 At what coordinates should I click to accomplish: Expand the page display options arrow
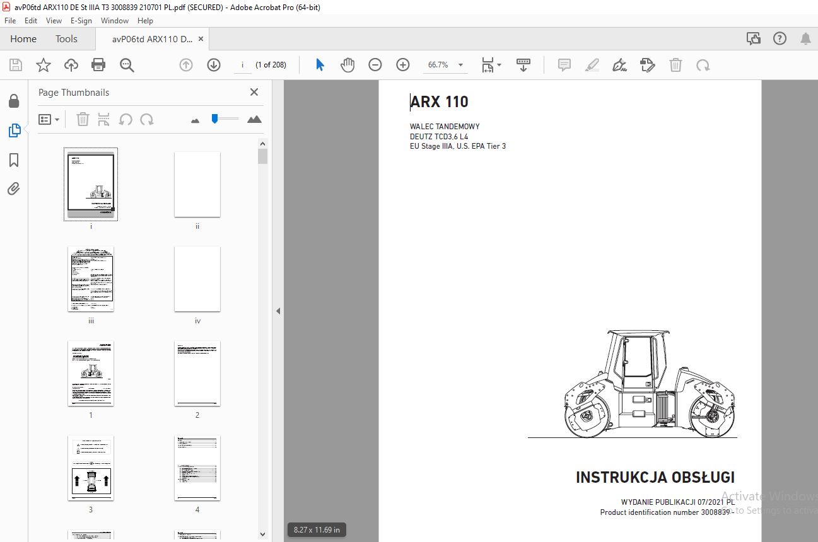tap(500, 65)
